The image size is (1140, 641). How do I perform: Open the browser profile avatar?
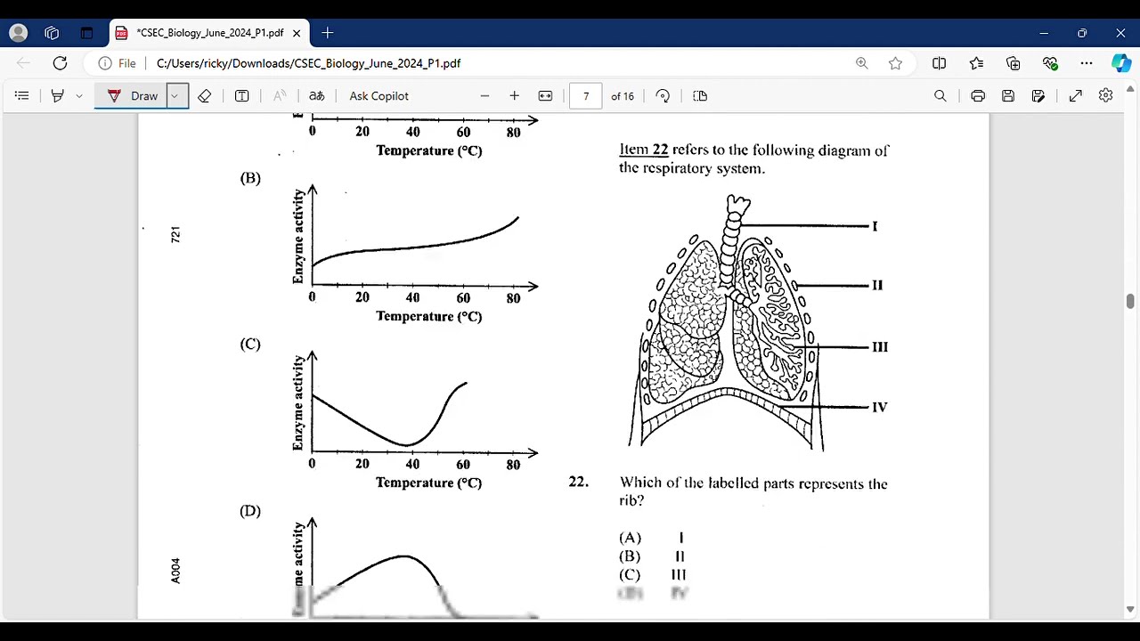pos(18,33)
